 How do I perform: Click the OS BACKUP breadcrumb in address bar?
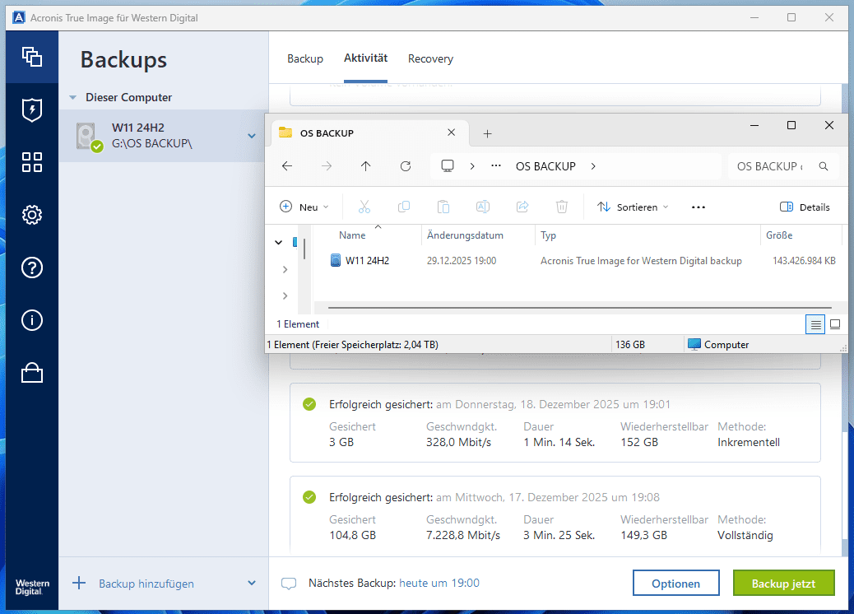click(x=545, y=166)
